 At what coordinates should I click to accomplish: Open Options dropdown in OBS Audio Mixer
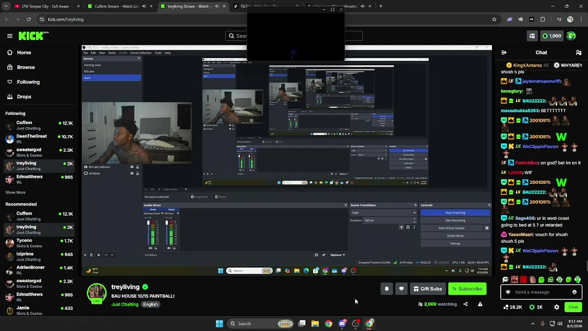(338, 255)
